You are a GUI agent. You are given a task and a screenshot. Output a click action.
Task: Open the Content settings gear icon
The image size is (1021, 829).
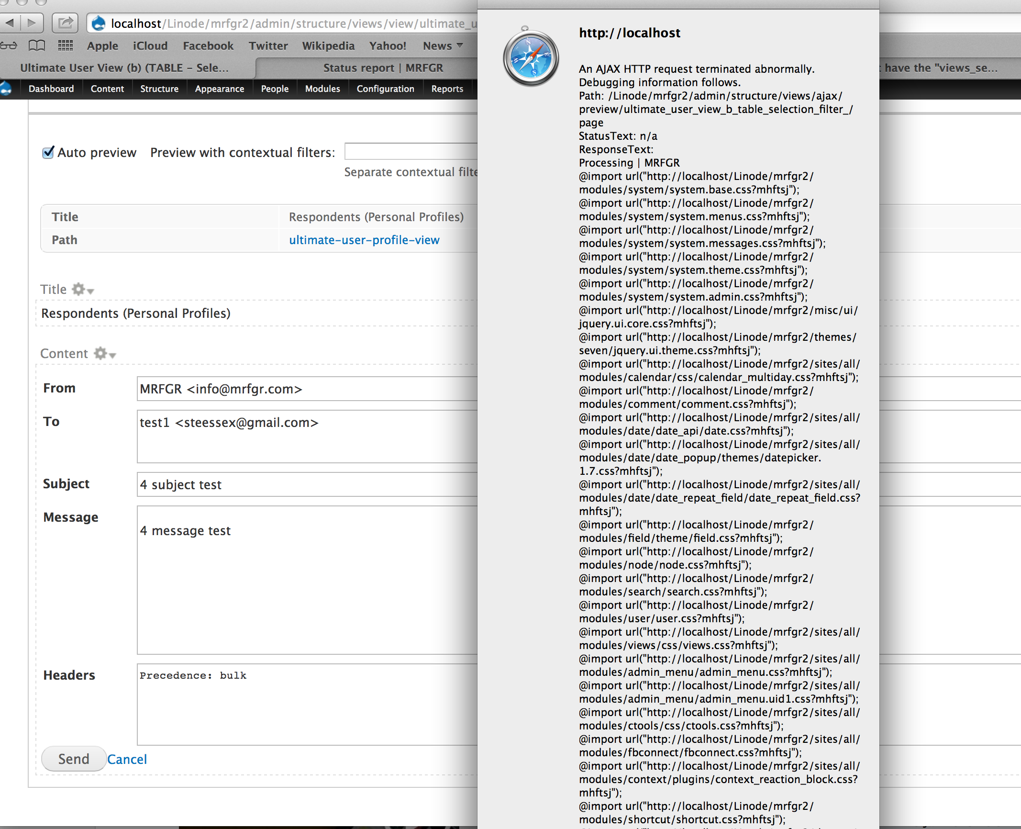coord(100,353)
